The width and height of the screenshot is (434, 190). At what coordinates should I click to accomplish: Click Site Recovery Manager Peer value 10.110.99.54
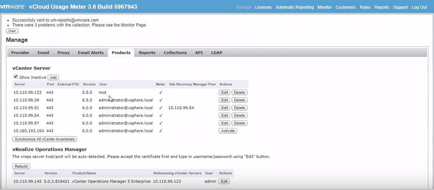(x=181, y=107)
